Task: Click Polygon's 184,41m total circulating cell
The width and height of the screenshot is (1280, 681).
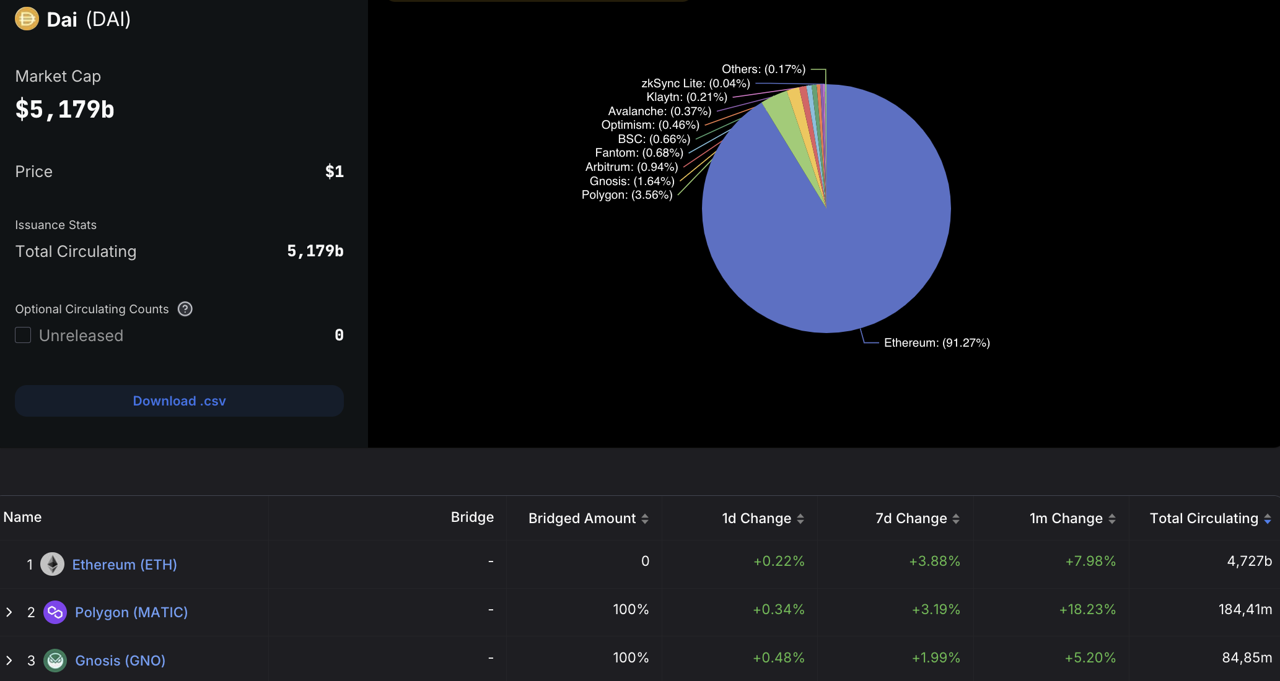Action: [1245, 609]
